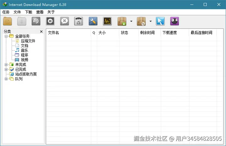
Task: Select the 全部任务 category
Action: [22, 36]
